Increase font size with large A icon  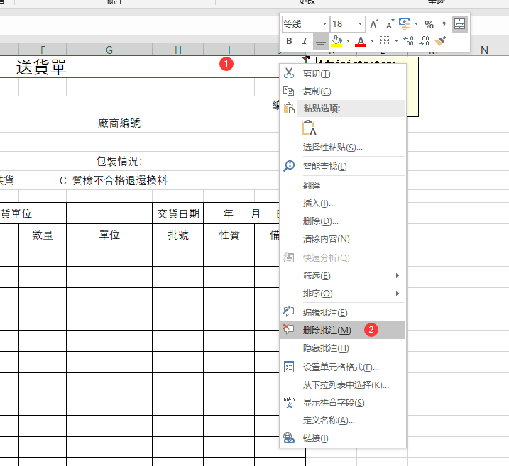point(374,24)
